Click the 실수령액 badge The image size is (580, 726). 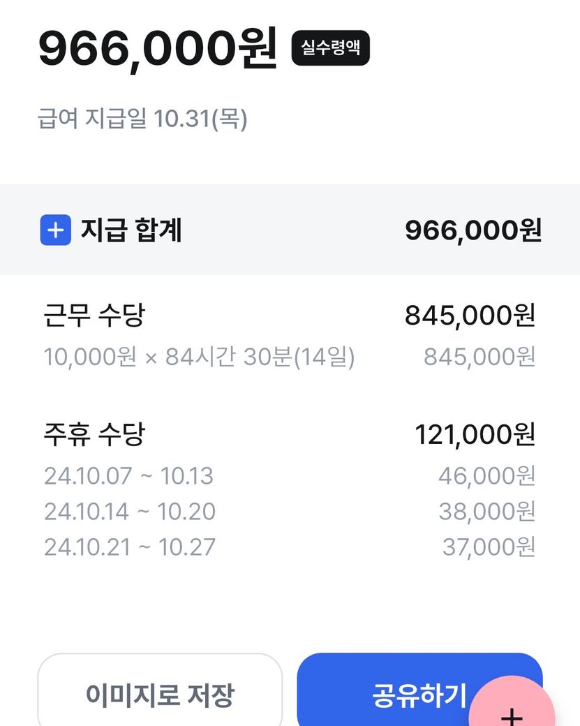(x=330, y=48)
